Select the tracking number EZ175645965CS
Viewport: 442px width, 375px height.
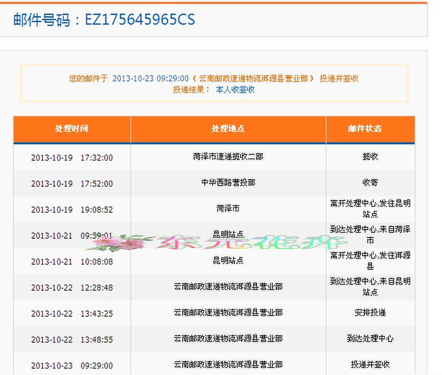140,19
